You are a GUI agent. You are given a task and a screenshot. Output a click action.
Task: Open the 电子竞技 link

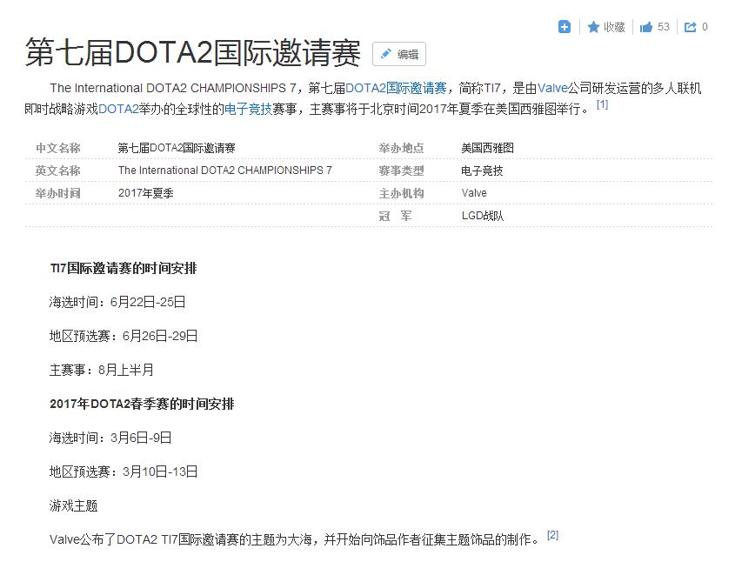point(248,109)
